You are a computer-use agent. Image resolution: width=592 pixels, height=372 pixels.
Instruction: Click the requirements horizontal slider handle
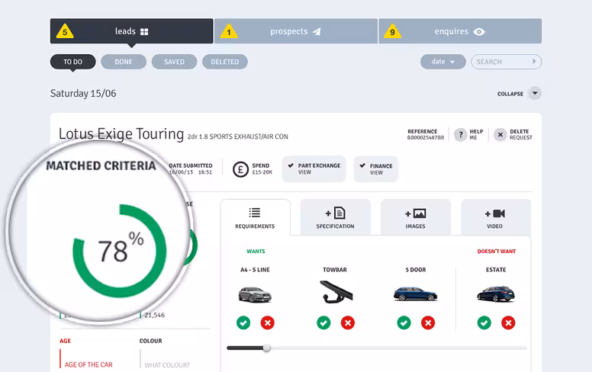[x=266, y=348]
